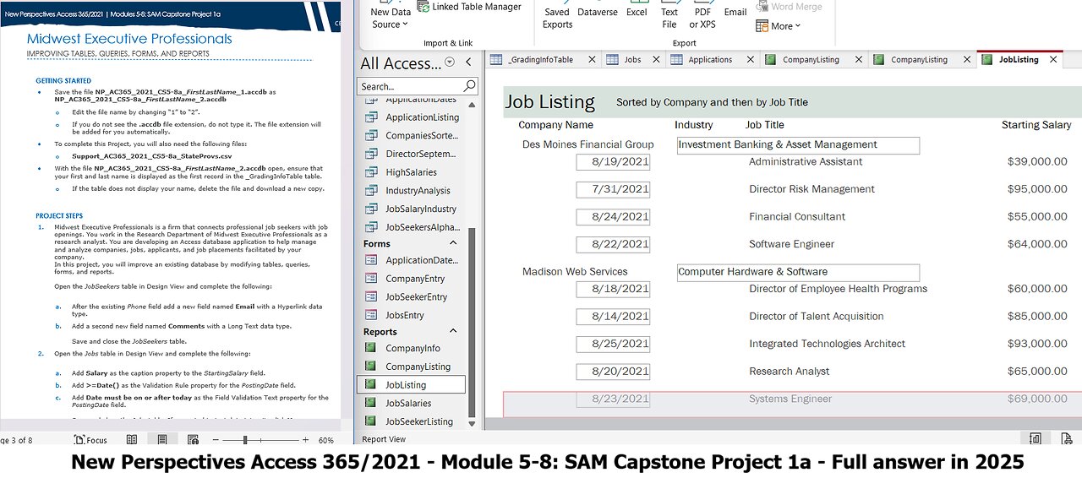The width and height of the screenshot is (1082, 478).
Task: Click Integrated Technologies Architect job title
Action: pos(827,344)
